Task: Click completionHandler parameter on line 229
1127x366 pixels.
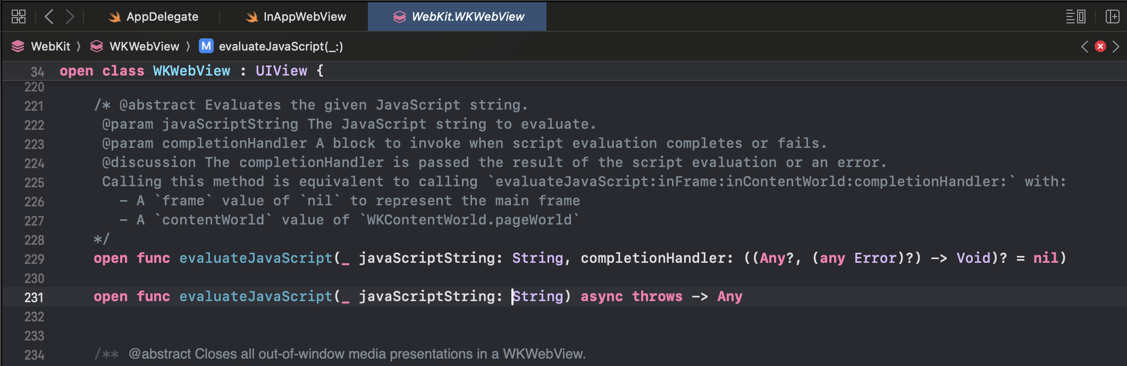Action: [x=653, y=258]
